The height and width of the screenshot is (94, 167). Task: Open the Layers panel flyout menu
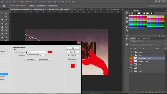click(166, 38)
